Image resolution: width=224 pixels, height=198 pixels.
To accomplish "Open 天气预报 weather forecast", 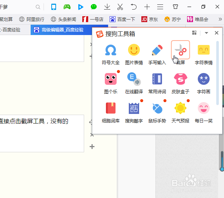I will pos(180,113).
